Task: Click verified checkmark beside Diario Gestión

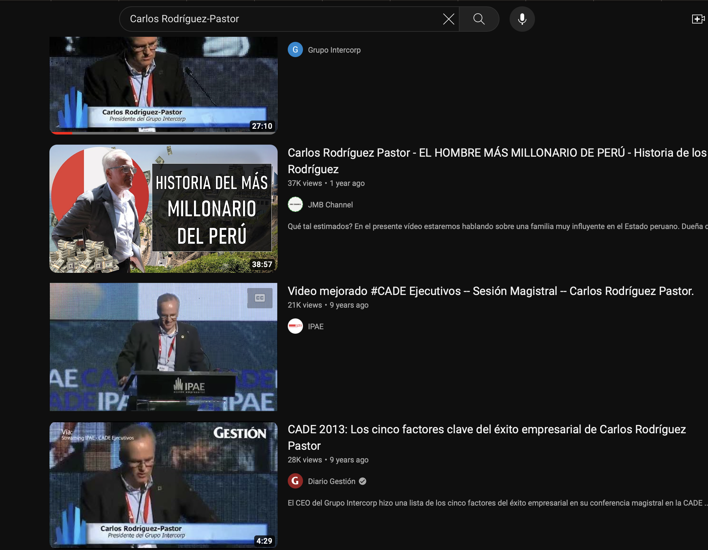Action: 363,481
